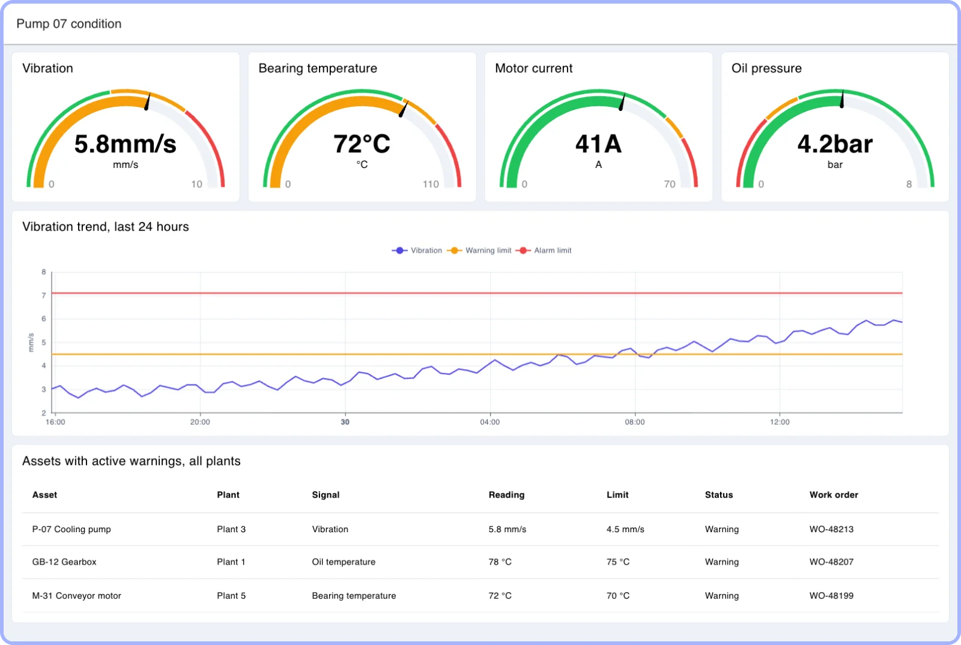This screenshot has width=961, height=645.
Task: Click Plant 5 in the table
Action: [x=231, y=596]
